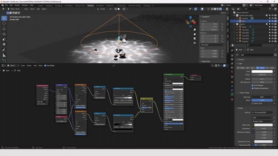278x156 pixels.
Task: Select the Transform tool
Action: coord(4,44)
